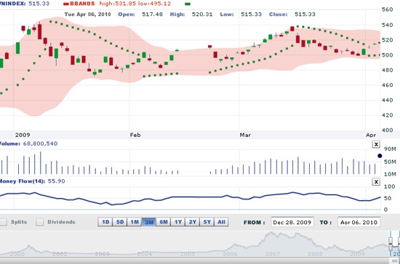Select the 2Y range button

pyautogui.click(x=193, y=222)
